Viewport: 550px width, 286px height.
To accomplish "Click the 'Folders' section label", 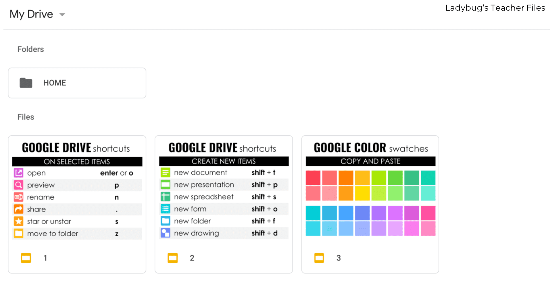I will coord(31,49).
